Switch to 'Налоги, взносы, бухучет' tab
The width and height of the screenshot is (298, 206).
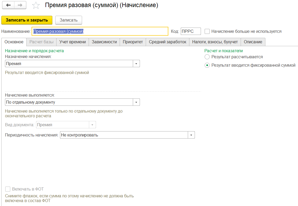pyautogui.click(x=215, y=42)
